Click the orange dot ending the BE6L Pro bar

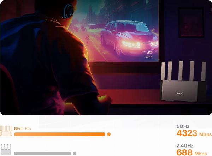coord(109,134)
